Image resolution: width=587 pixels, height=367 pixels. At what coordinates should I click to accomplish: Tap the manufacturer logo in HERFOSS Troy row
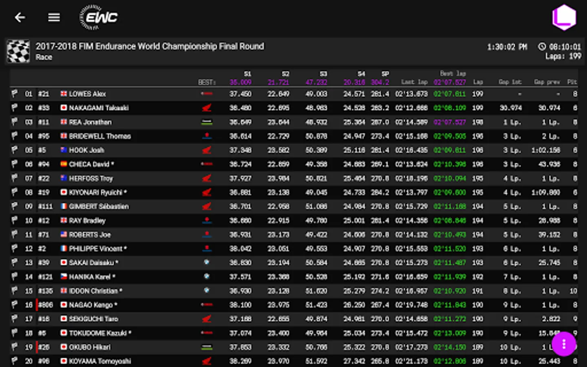[207, 178]
